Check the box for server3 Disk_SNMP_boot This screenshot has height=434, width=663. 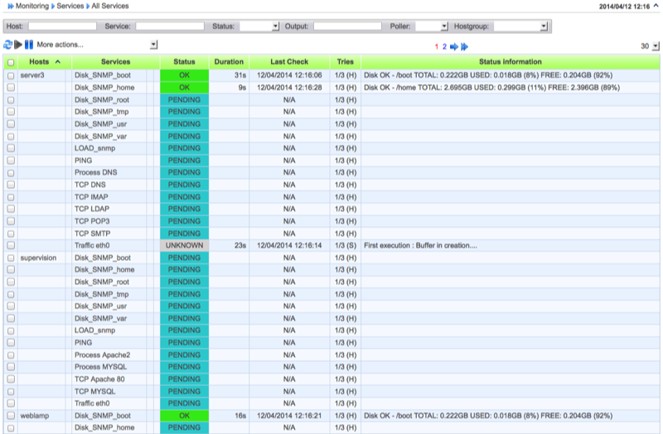[x=11, y=75]
